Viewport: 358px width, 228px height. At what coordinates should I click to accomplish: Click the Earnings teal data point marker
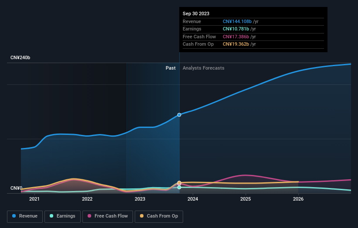(x=179, y=187)
